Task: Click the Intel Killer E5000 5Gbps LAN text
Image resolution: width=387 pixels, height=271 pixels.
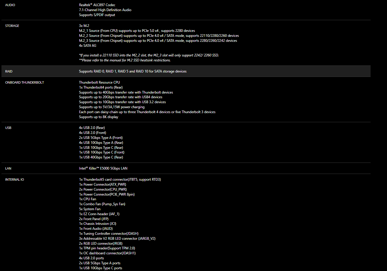Action: click(103, 168)
